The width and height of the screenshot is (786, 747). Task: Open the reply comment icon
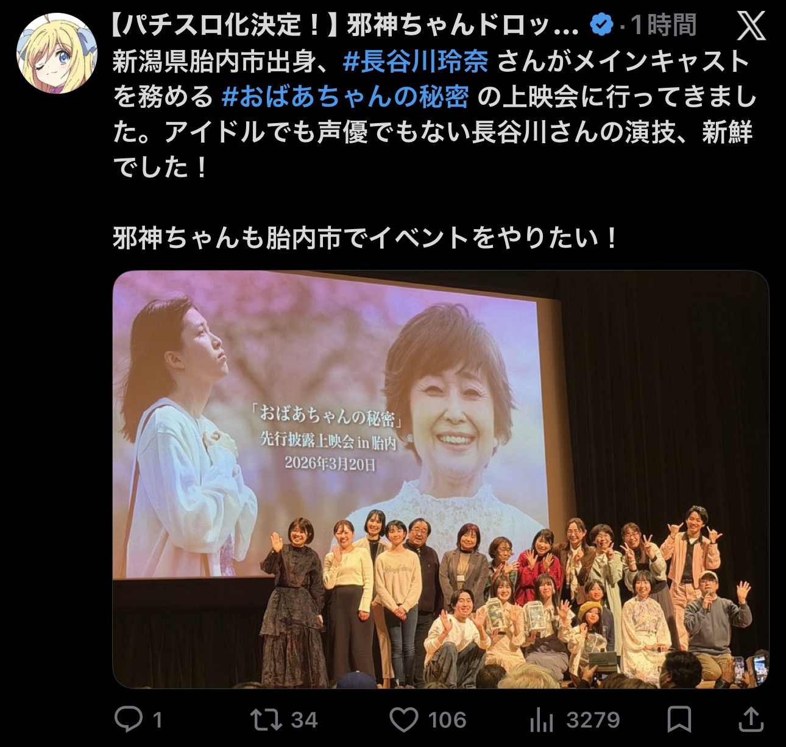coord(129,720)
